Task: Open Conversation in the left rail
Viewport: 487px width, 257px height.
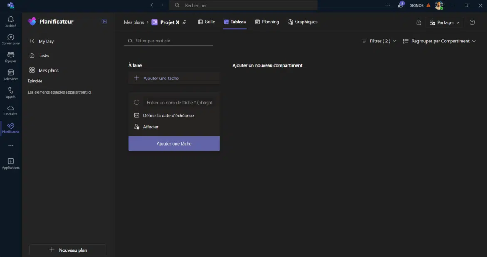Action: [11, 39]
